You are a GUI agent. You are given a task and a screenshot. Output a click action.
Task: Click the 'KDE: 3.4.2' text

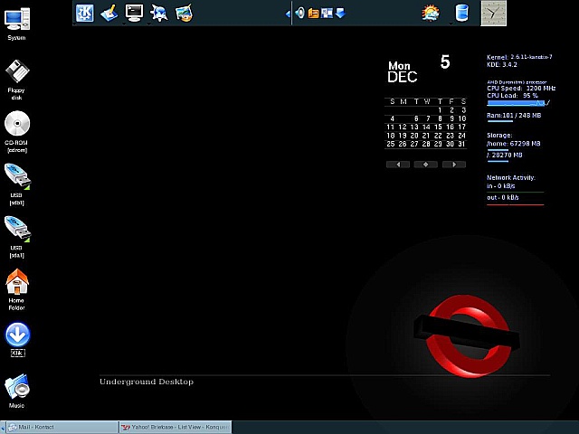[x=502, y=64]
